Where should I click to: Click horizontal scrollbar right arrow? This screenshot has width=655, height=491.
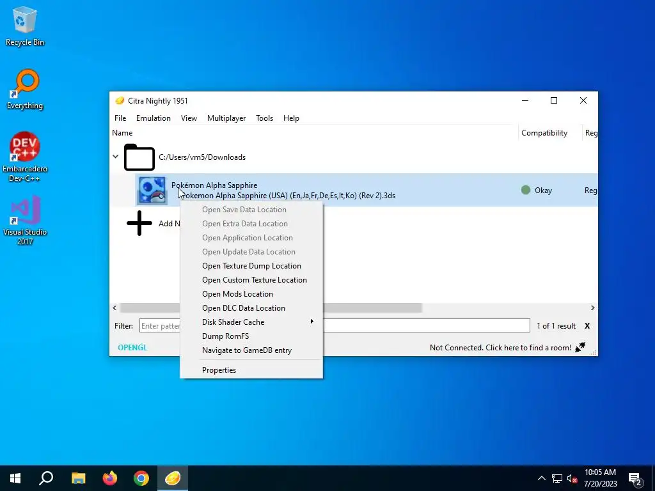592,308
